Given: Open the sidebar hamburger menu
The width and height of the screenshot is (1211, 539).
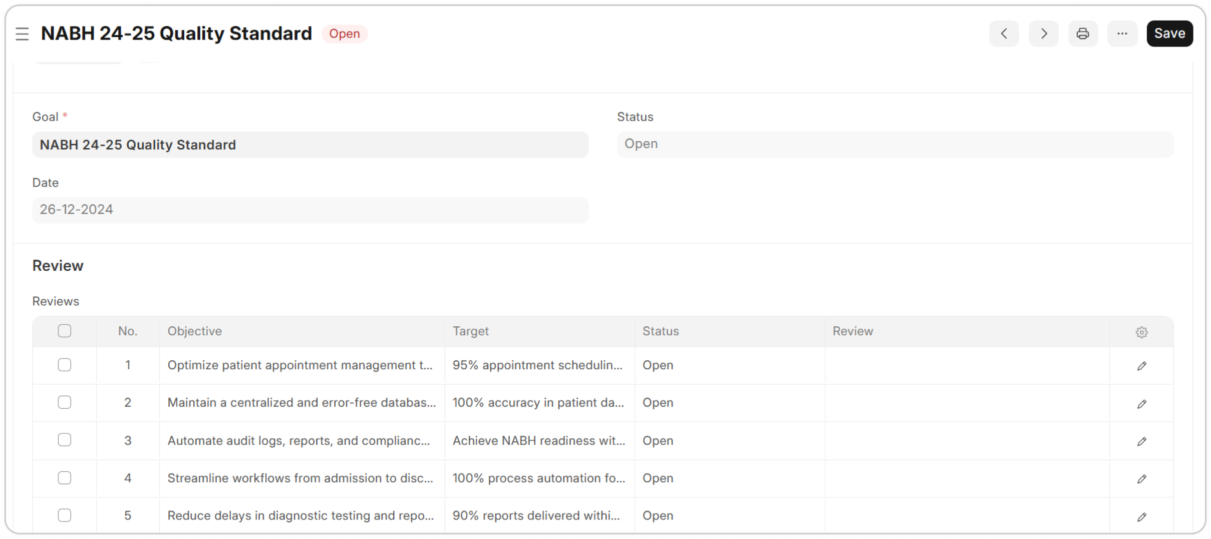Looking at the screenshot, I should pyautogui.click(x=22, y=34).
